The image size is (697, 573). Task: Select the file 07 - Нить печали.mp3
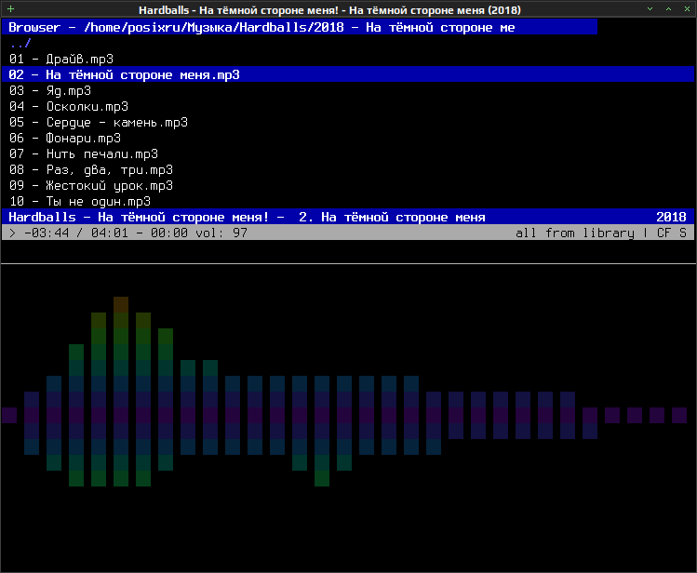coord(84,154)
